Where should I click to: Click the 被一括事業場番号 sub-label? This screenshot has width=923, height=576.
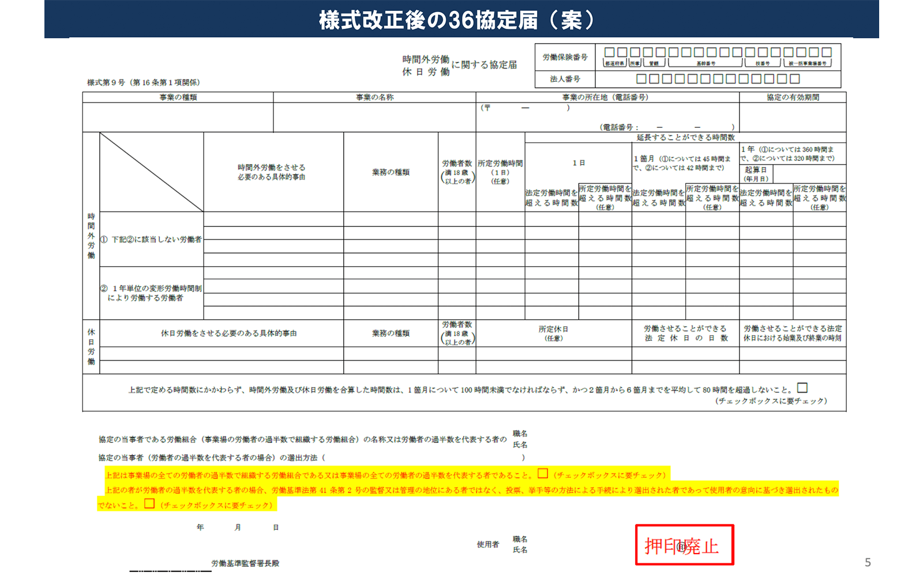pyautogui.click(x=807, y=63)
